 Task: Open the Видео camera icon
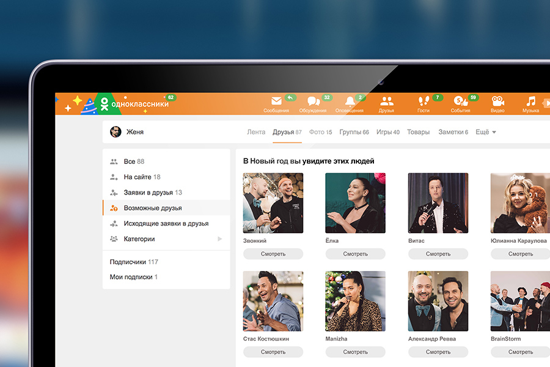click(497, 101)
